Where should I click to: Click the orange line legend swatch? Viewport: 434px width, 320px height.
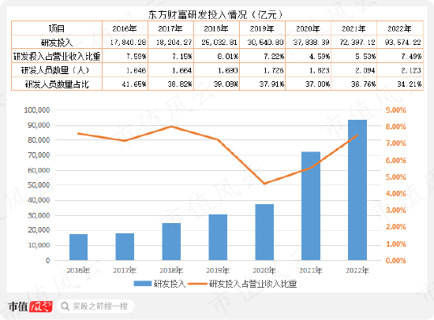(x=197, y=284)
